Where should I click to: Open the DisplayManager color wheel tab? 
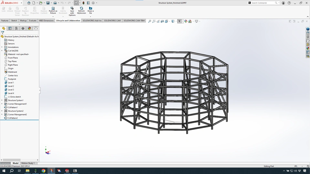(x=29, y=28)
